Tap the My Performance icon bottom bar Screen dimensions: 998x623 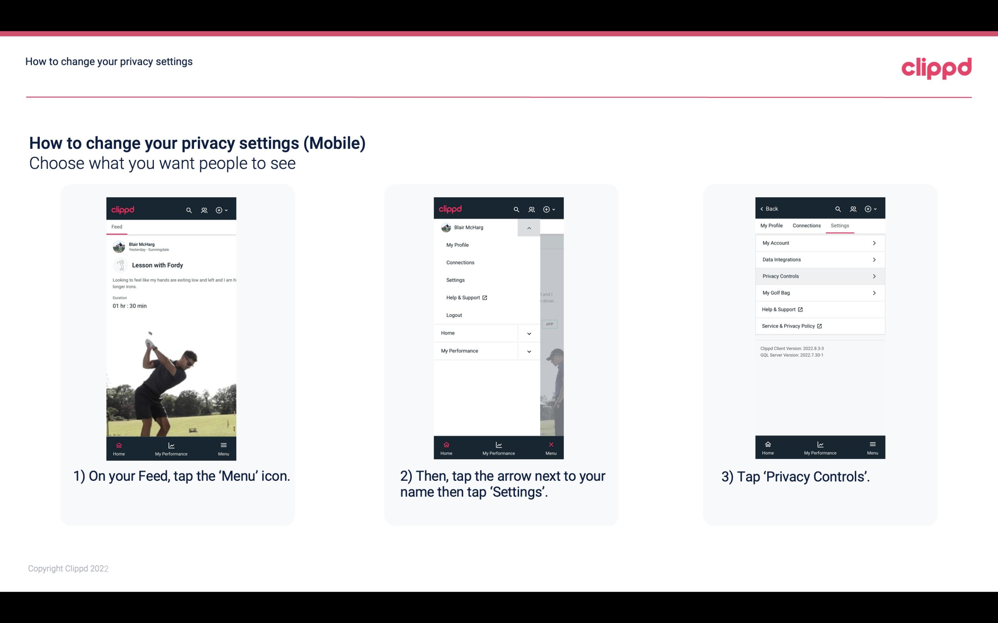click(172, 448)
